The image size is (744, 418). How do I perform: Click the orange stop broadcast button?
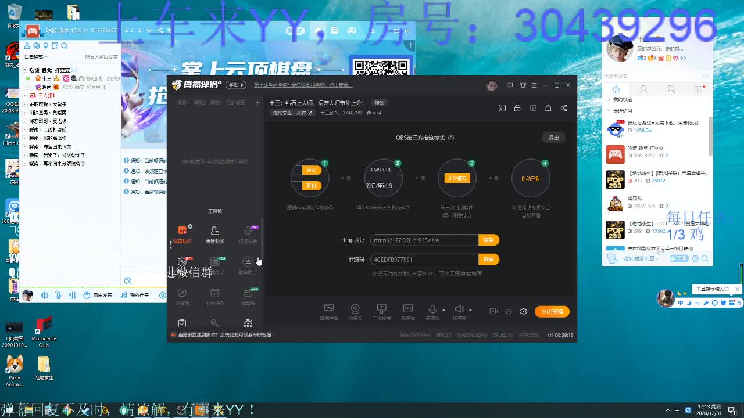[552, 312]
